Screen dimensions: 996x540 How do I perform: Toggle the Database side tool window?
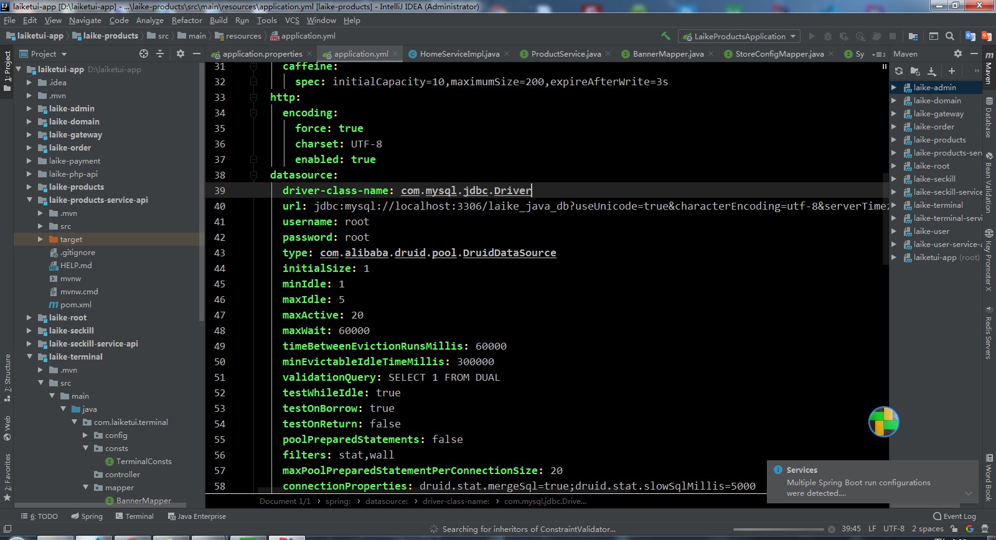(x=989, y=117)
